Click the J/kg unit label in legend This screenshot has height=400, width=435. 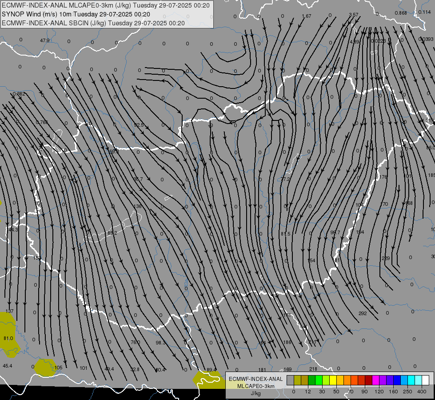tap(255, 393)
